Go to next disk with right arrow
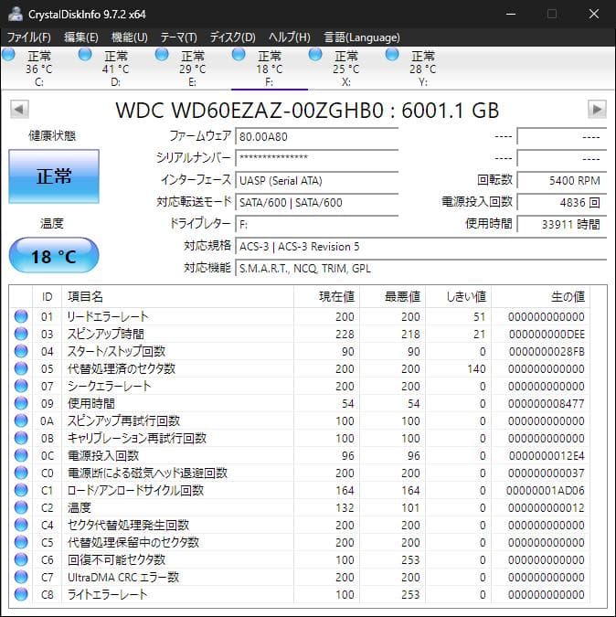This screenshot has width=616, height=617. pyautogui.click(x=597, y=110)
